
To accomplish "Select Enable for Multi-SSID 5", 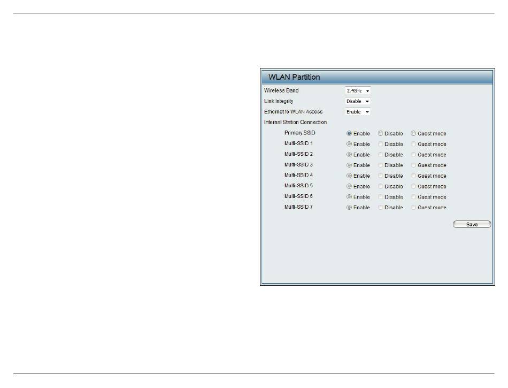I will tap(349, 186).
